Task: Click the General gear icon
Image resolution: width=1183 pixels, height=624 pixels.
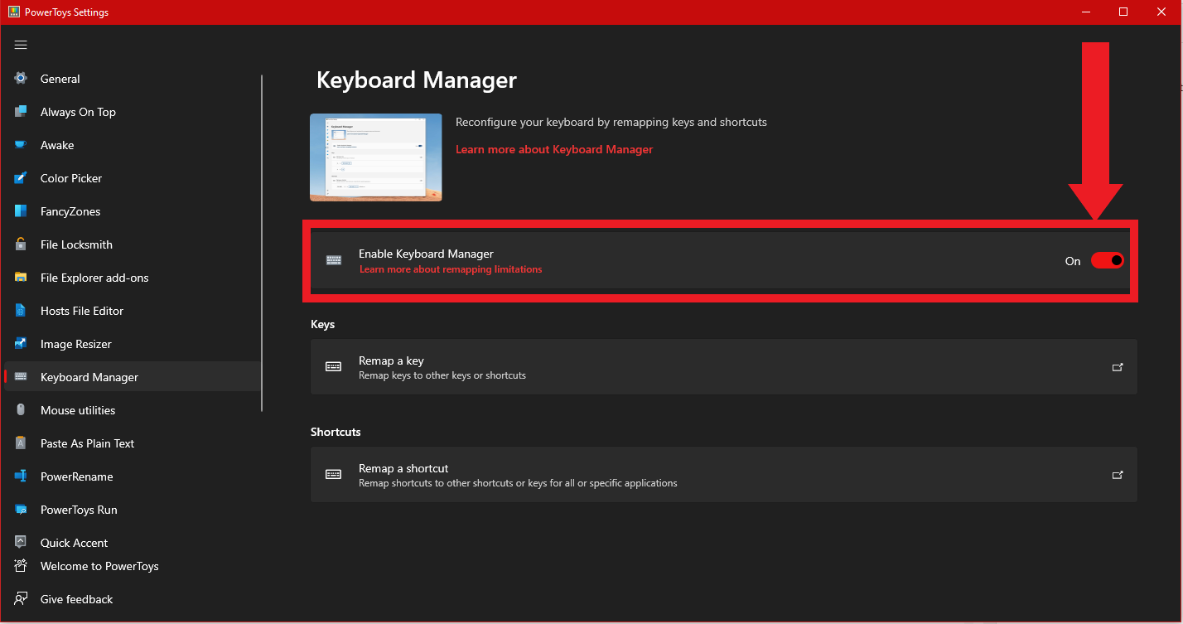Action: coord(21,79)
